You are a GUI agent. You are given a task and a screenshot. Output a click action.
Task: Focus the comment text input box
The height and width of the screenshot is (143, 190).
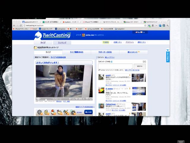click(115, 66)
